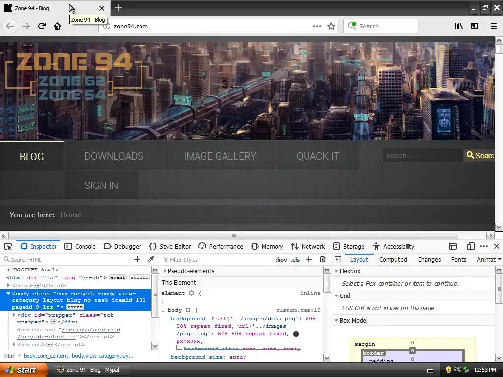Switch to the Debugger panel

coord(122,246)
